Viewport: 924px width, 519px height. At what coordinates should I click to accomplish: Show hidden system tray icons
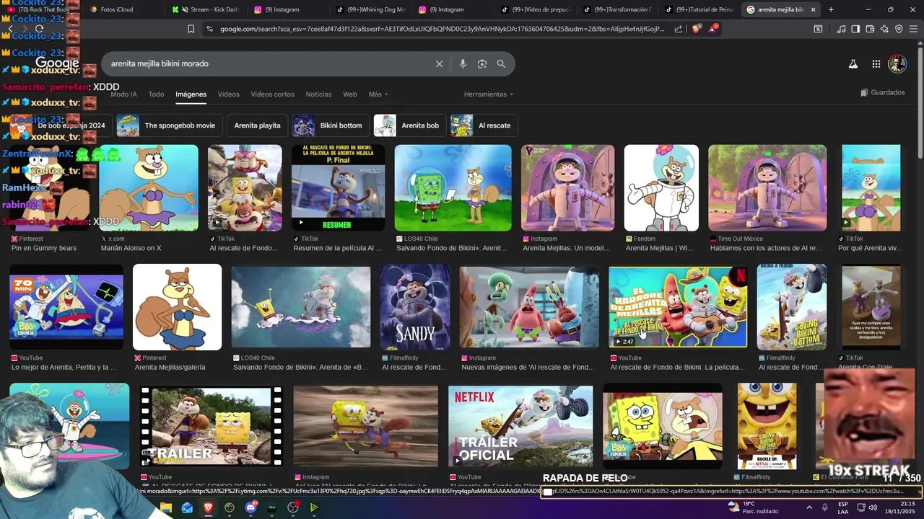(x=808, y=507)
